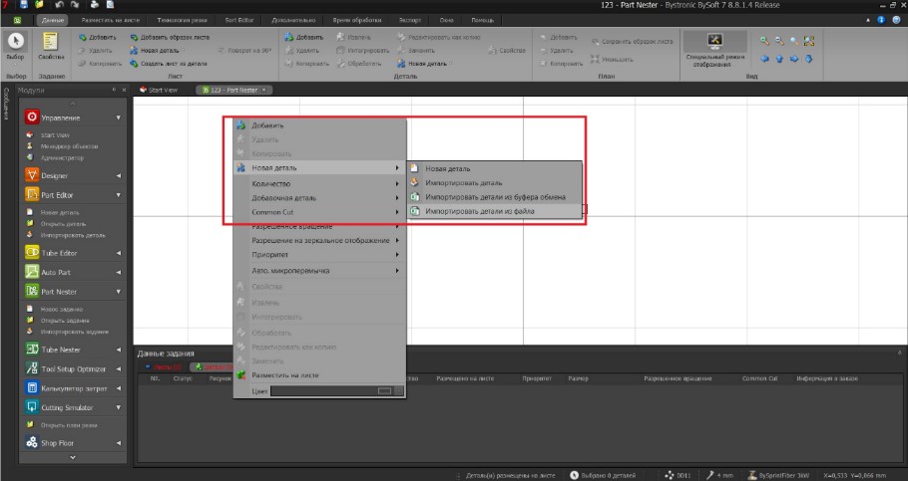
Task: Open the Помощь ribbon tab
Action: point(482,20)
